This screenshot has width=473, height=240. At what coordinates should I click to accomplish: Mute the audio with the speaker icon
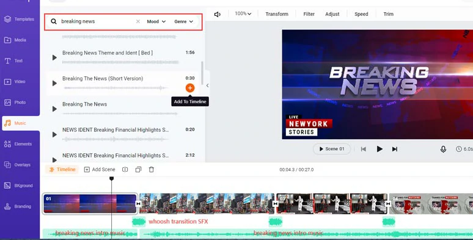pos(217,14)
